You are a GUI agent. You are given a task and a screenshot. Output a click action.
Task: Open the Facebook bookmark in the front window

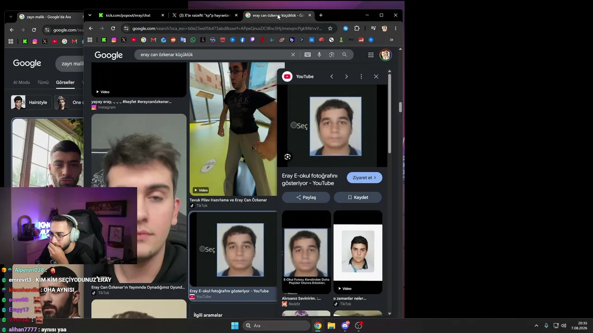(242, 40)
